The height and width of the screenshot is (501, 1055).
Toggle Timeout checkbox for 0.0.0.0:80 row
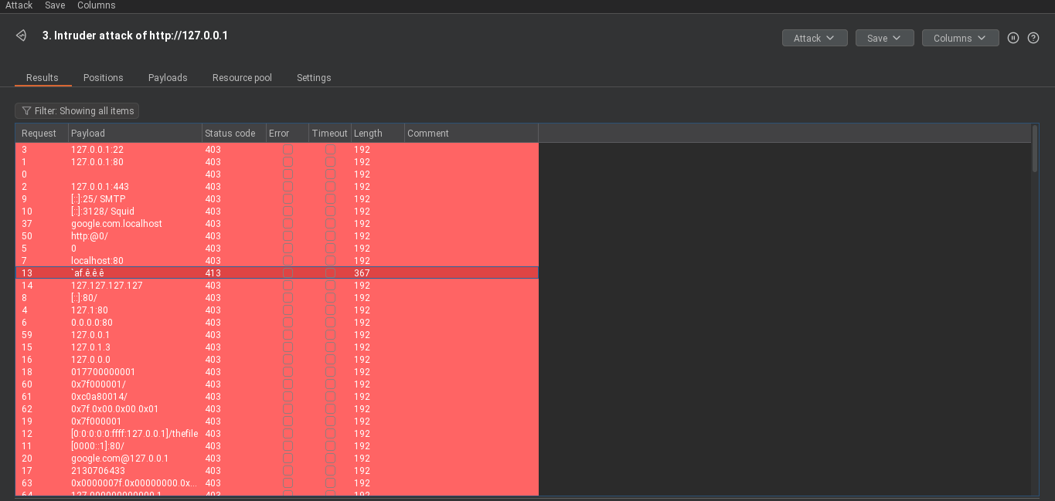click(330, 323)
